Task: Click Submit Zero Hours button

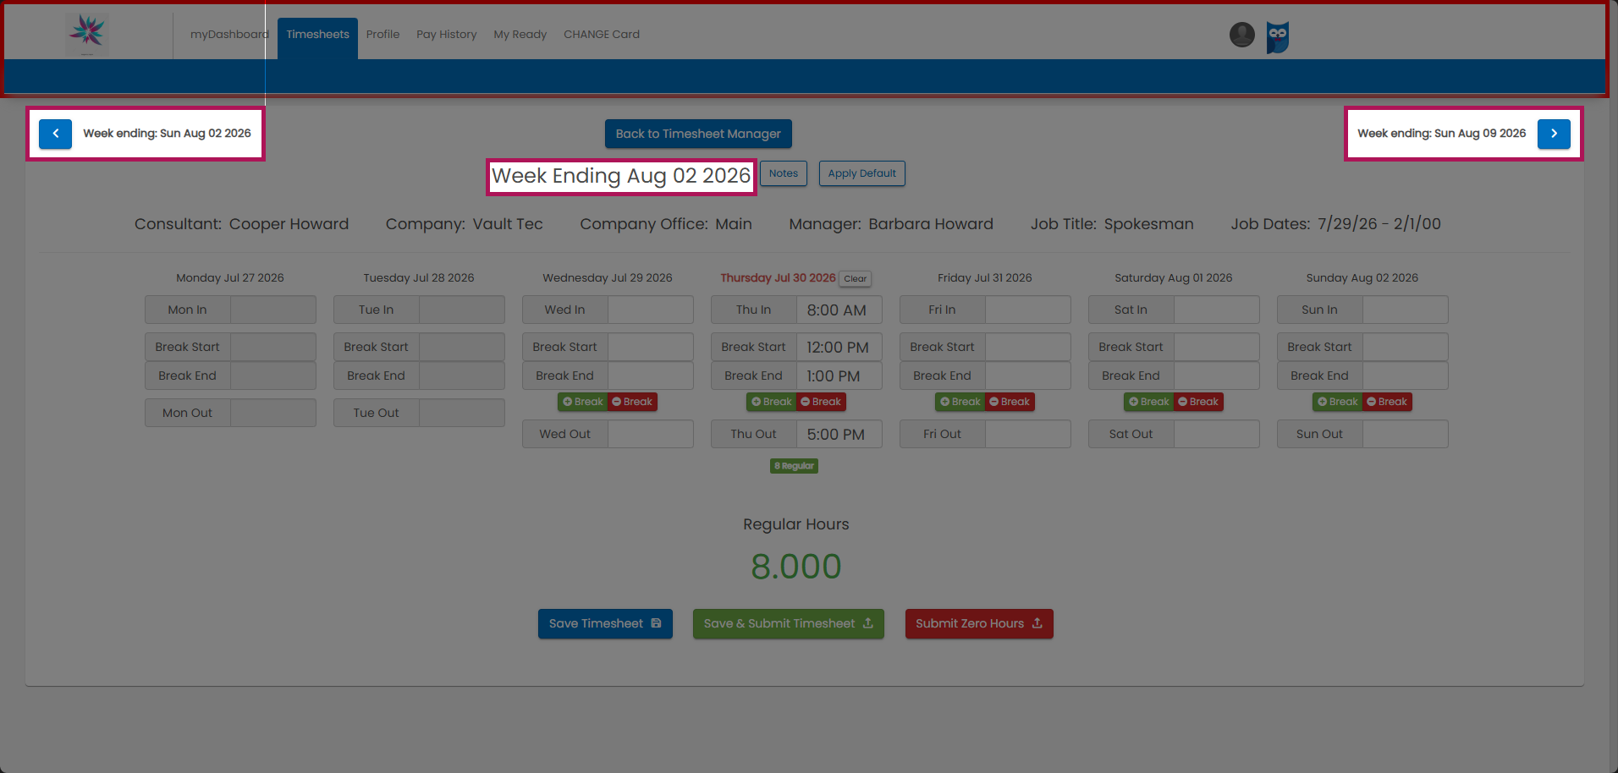Action: tap(979, 623)
